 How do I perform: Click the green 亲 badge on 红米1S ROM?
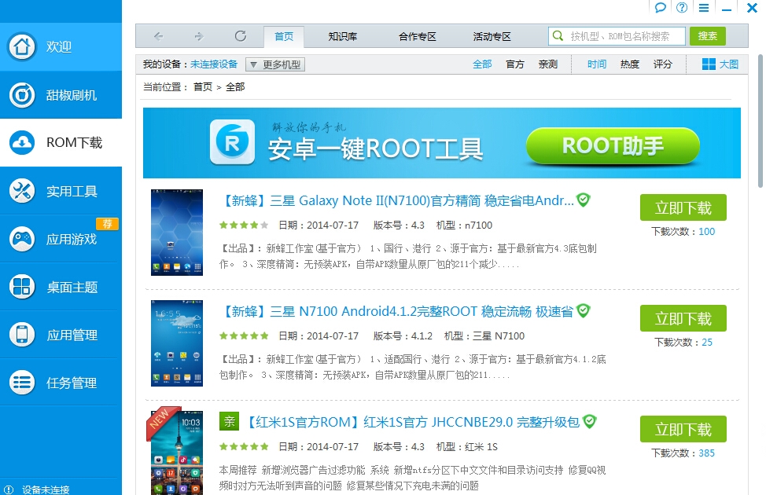coord(229,421)
